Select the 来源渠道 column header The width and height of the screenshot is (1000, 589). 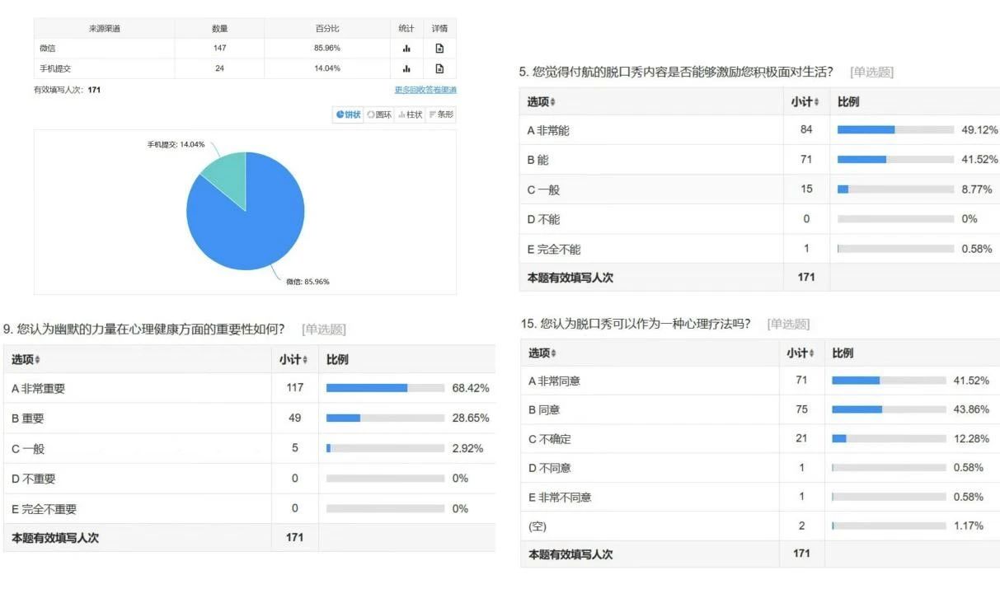click(105, 29)
